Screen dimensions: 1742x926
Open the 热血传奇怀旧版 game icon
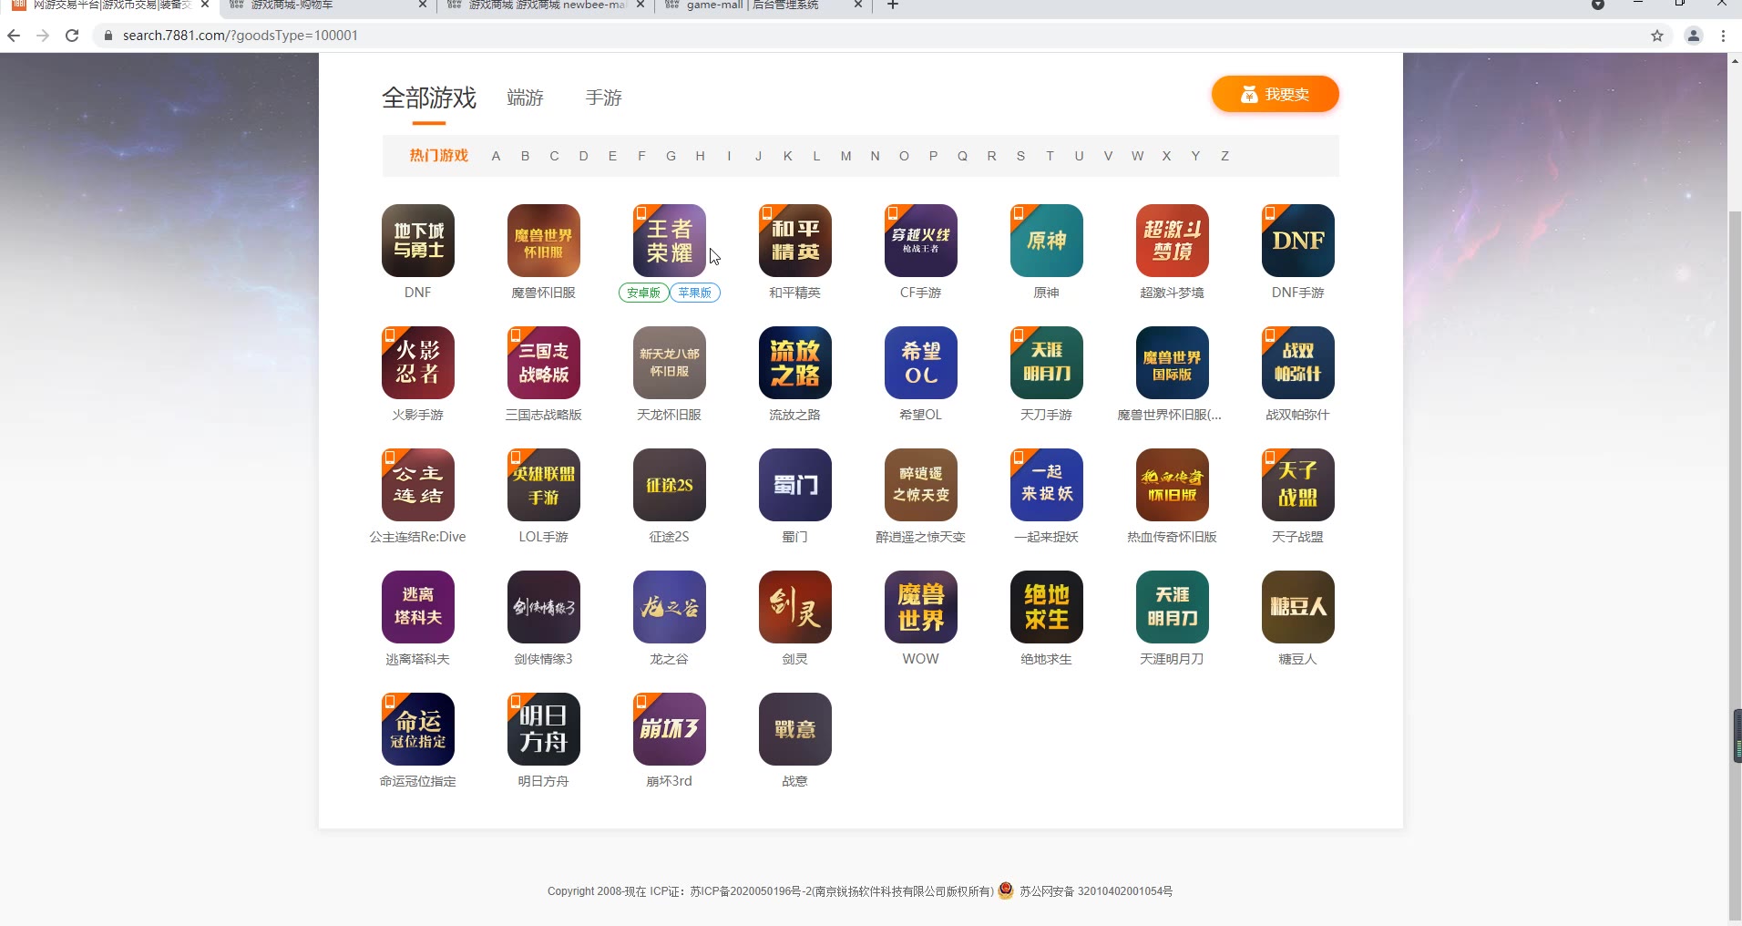(x=1173, y=485)
